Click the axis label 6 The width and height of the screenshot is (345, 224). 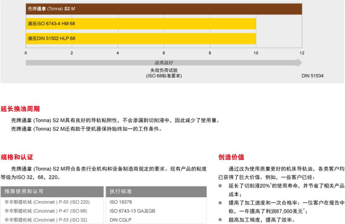point(164,53)
